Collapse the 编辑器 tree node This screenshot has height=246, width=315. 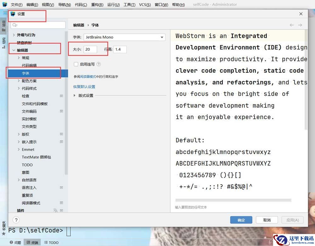click(14, 50)
